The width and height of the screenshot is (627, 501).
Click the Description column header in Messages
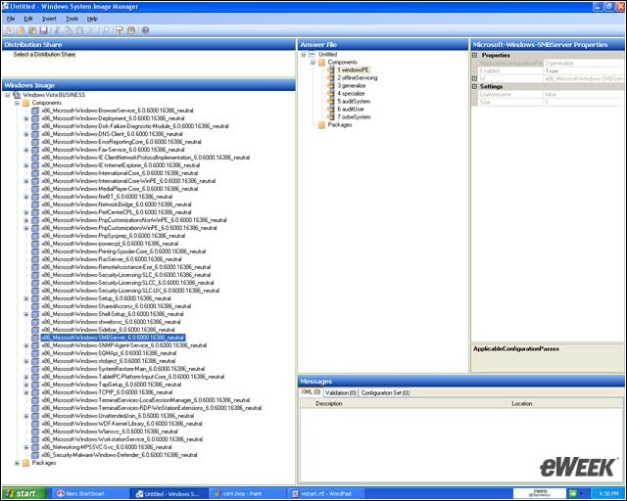click(408, 403)
